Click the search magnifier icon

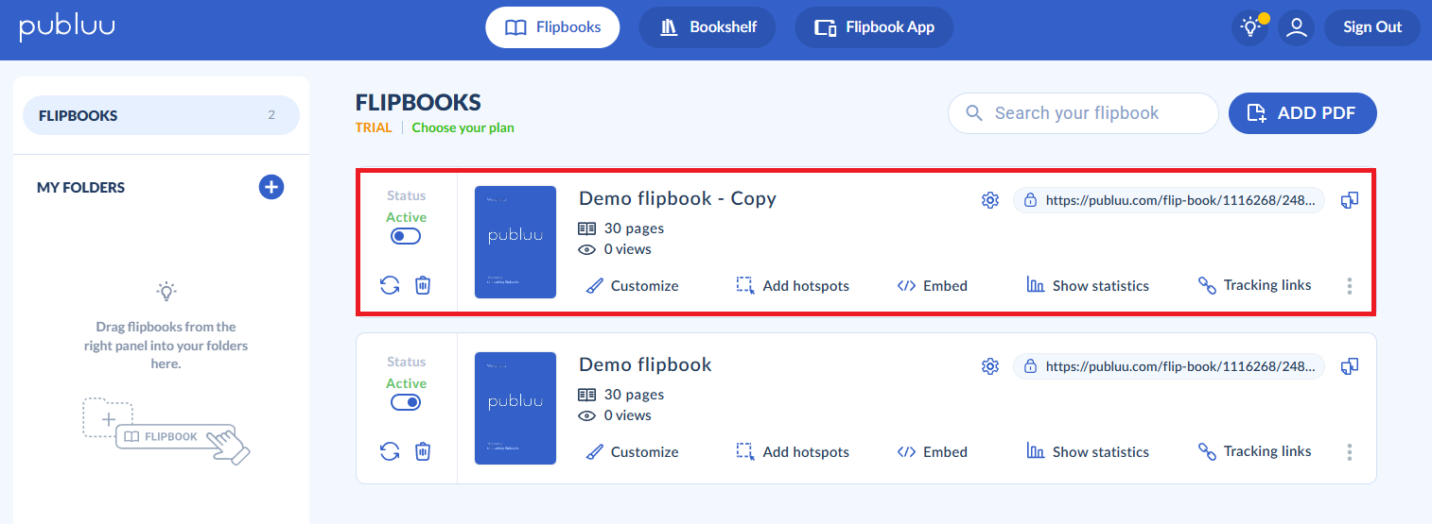(974, 113)
